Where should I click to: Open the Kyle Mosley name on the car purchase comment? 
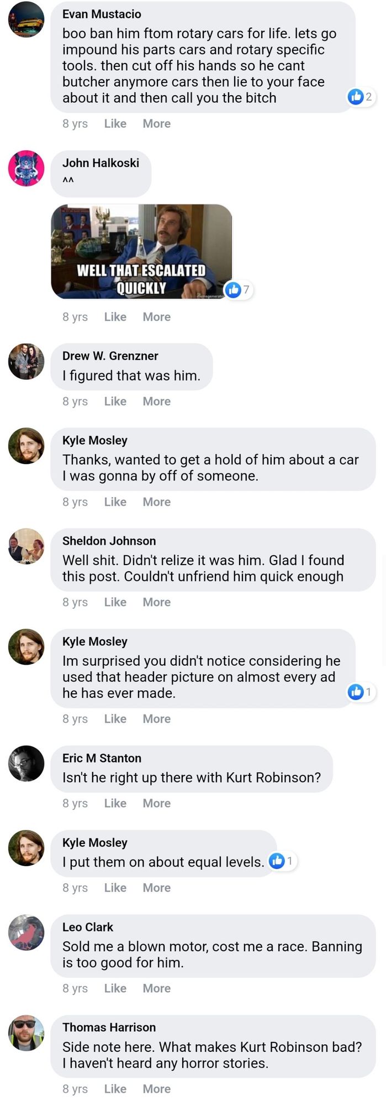[x=95, y=440]
